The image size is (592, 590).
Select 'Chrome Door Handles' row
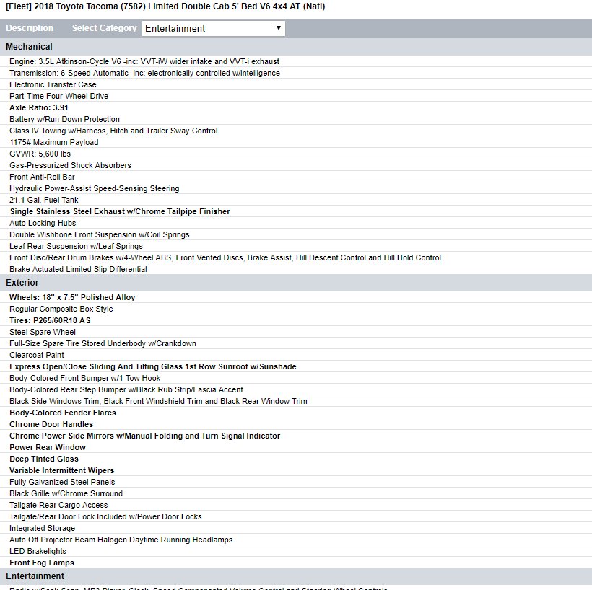(x=296, y=424)
